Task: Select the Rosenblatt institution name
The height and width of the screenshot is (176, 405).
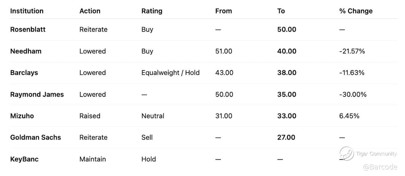Action: (x=28, y=29)
